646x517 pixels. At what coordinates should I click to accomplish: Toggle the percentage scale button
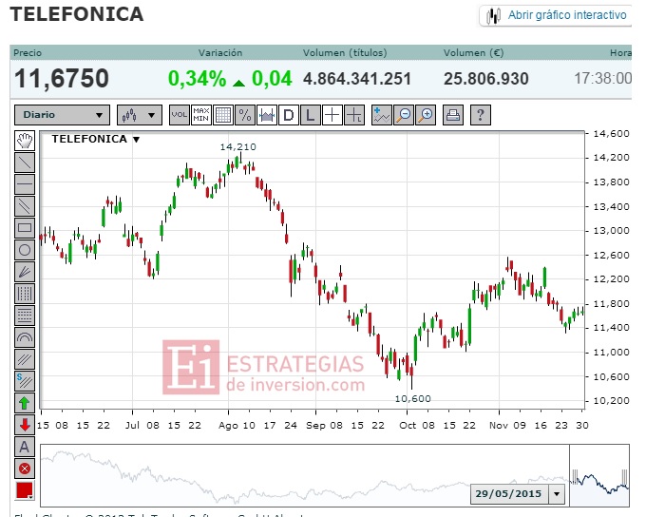point(245,115)
